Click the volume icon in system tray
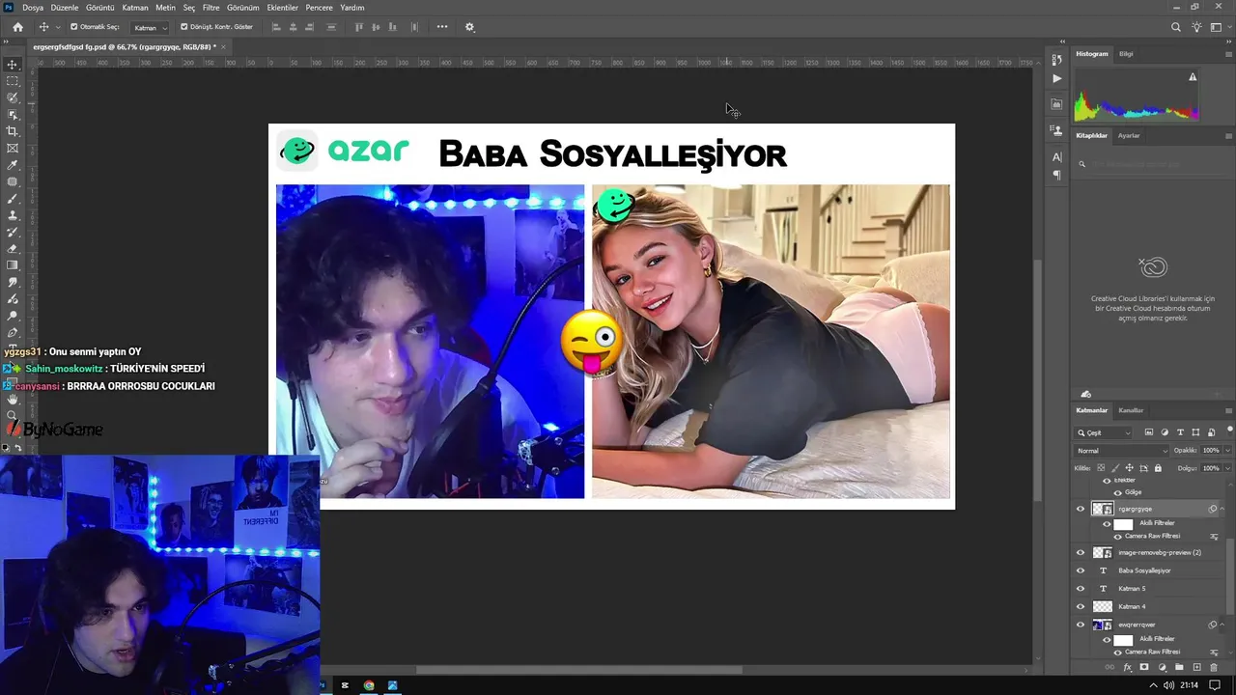The width and height of the screenshot is (1236, 695). [1168, 685]
